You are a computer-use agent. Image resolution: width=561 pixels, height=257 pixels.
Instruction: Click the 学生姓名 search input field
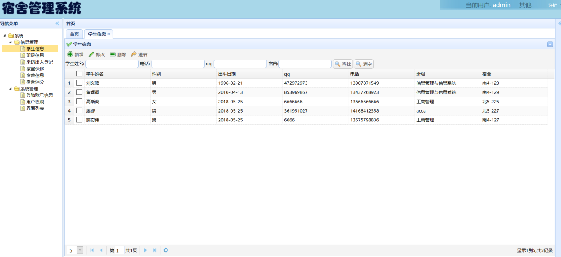click(112, 64)
